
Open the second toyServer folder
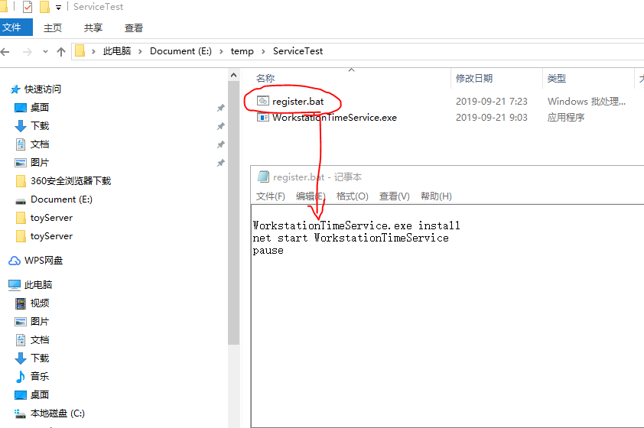point(51,236)
